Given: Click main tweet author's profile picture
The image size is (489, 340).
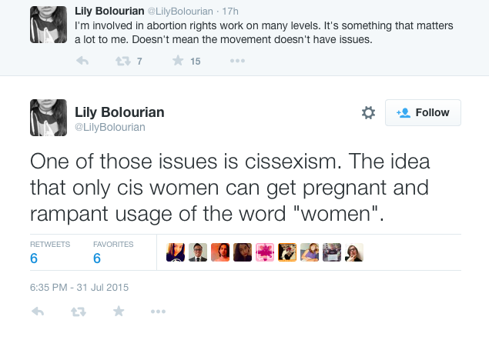Looking at the screenshot, I should click(49, 118).
